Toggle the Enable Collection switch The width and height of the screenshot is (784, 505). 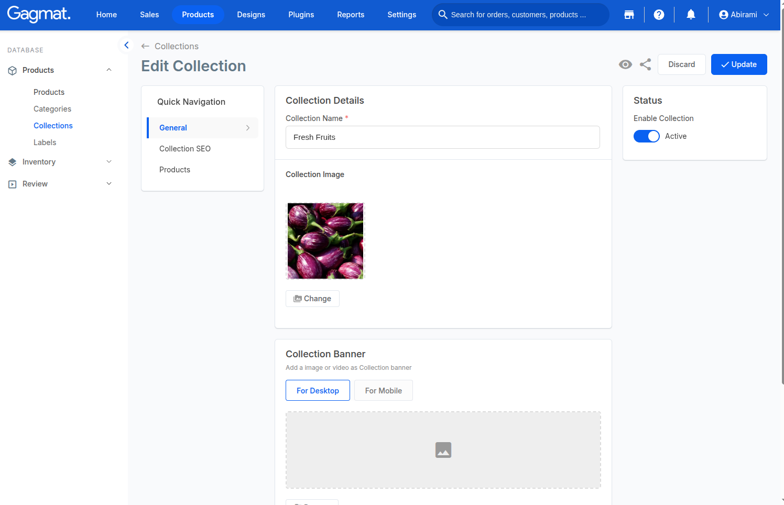click(647, 136)
